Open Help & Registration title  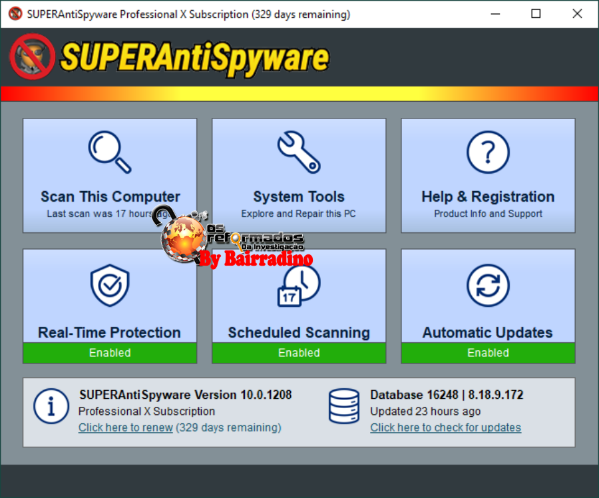pos(488,196)
